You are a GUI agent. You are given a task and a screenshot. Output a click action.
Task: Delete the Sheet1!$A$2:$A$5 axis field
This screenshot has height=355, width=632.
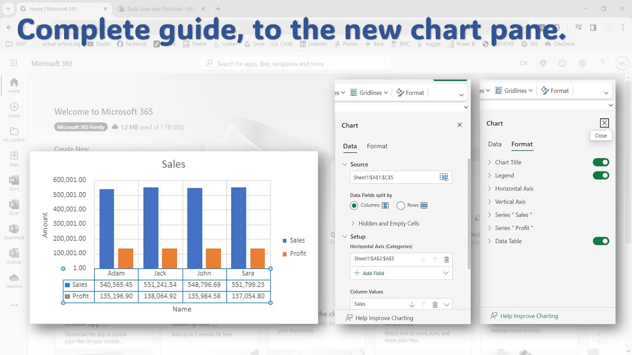point(446,259)
